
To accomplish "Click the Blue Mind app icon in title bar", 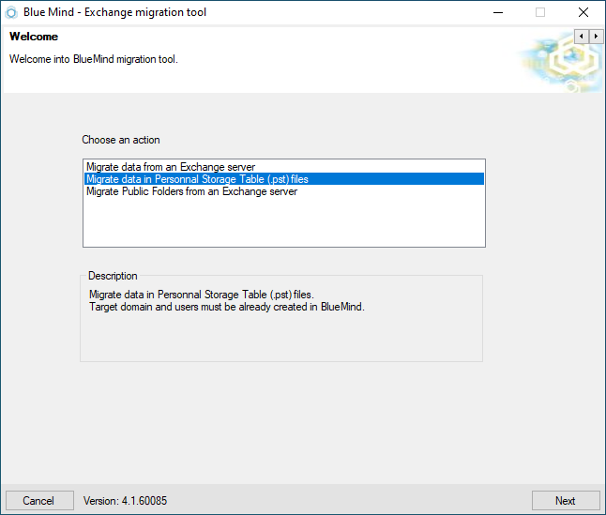I will click(x=11, y=12).
